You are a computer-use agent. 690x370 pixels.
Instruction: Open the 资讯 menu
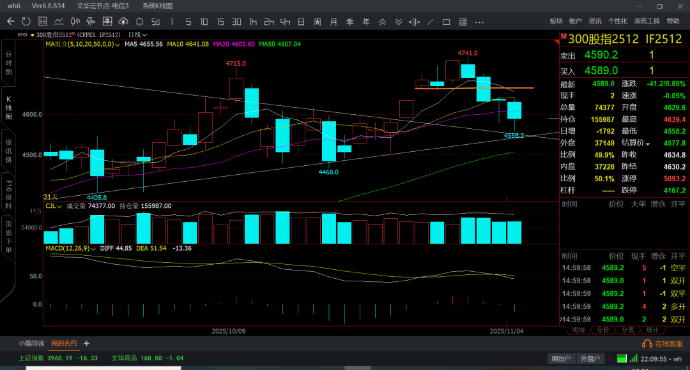click(595, 21)
